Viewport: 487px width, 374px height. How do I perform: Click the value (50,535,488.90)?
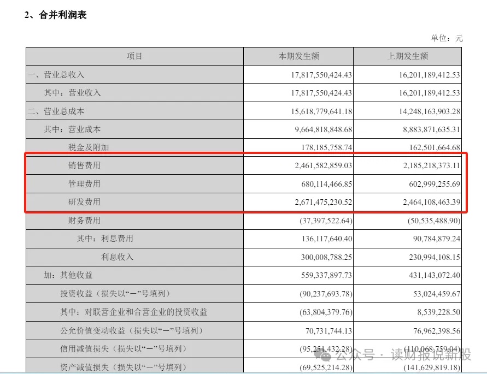[434, 221]
